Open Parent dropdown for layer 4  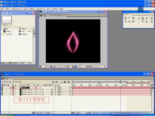[64, 94]
